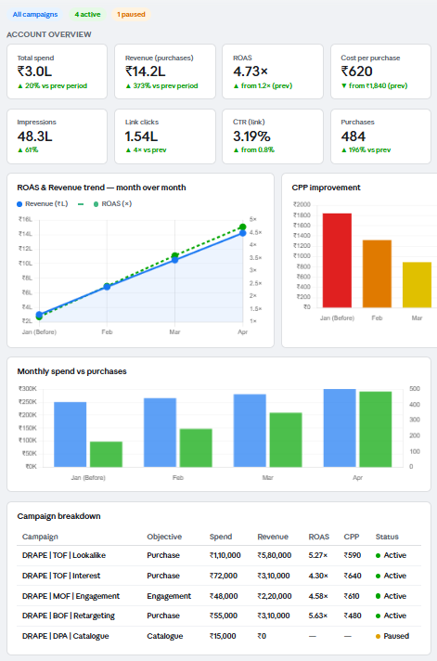Click the blue Jan (Before) spend bar
The height and width of the screenshot is (661, 437).
click(x=71, y=434)
